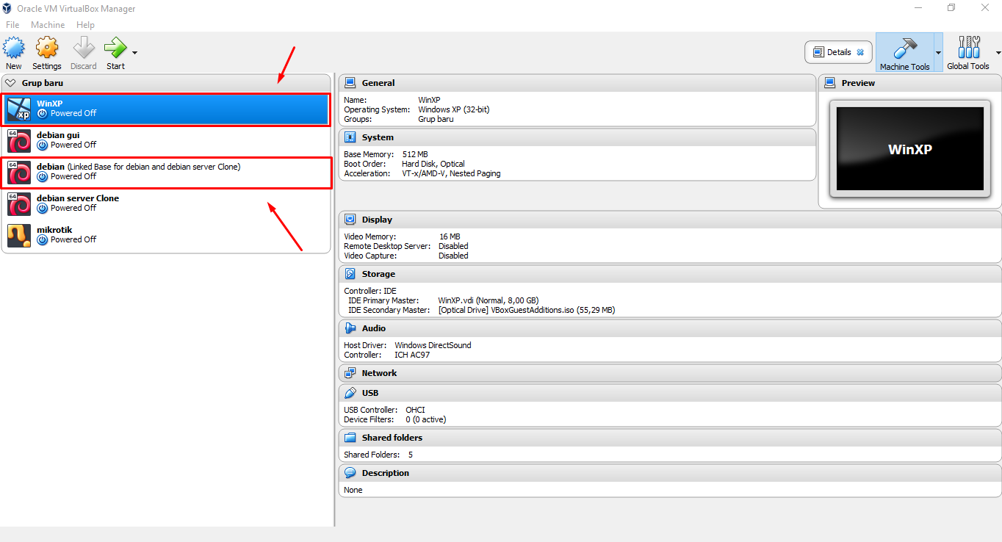Click the mikrotik OS icon
The image size is (1002, 542).
tap(19, 236)
